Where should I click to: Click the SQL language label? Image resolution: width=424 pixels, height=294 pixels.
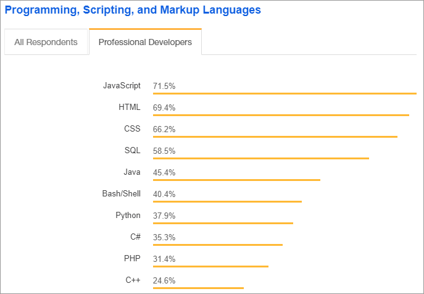pyautogui.click(x=133, y=151)
